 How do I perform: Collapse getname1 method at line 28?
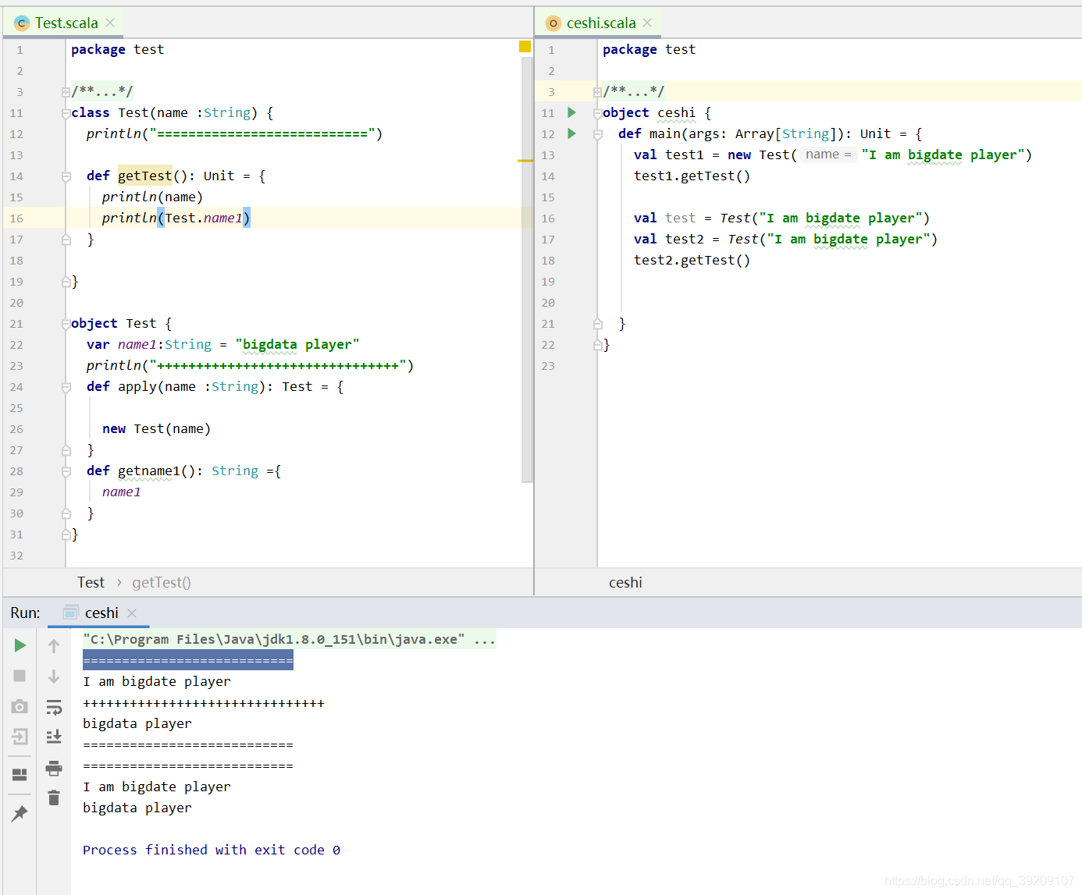[x=66, y=471]
